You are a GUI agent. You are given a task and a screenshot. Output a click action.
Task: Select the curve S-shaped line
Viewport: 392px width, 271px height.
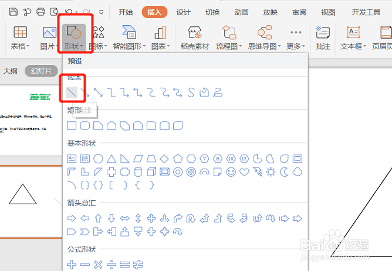coord(191,92)
